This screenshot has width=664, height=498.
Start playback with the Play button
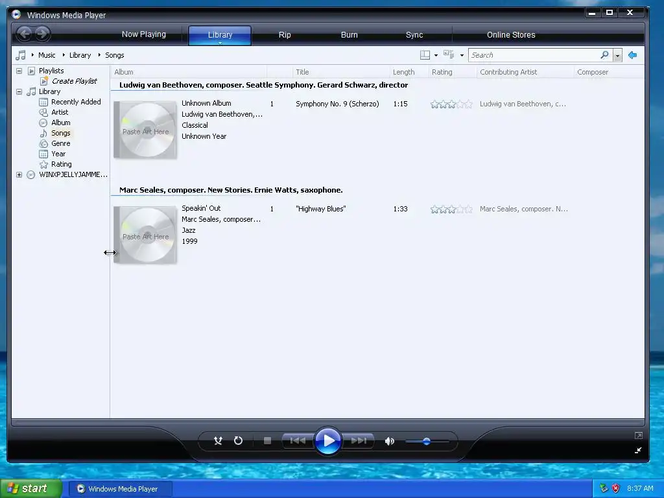point(327,441)
